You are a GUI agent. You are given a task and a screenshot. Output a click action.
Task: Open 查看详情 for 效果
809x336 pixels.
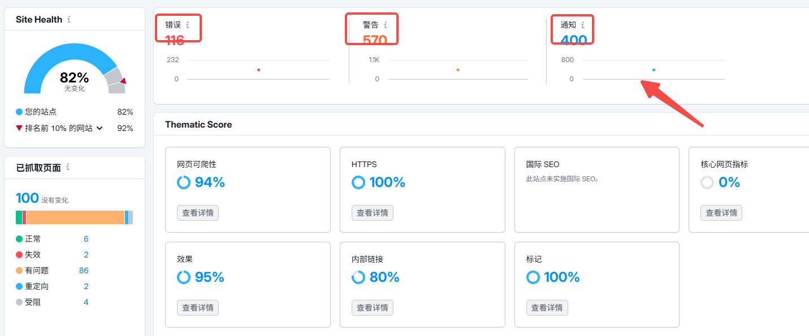point(197,308)
